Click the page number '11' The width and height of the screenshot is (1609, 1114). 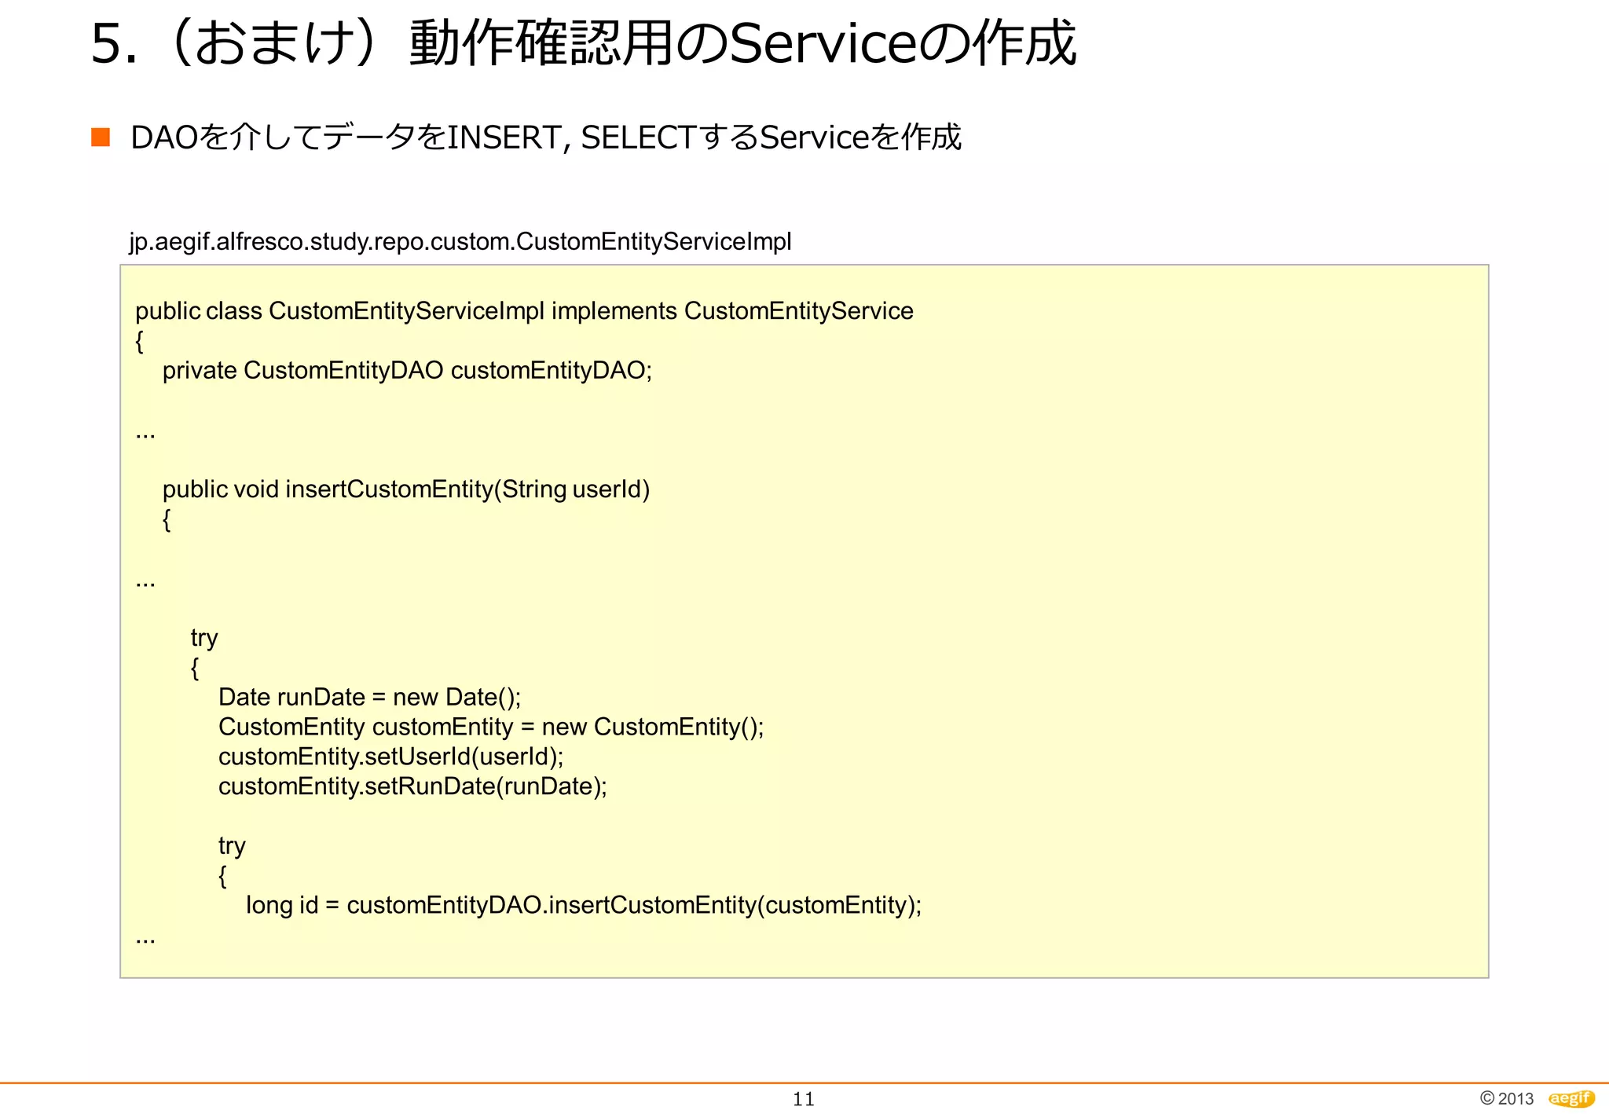[804, 1099]
